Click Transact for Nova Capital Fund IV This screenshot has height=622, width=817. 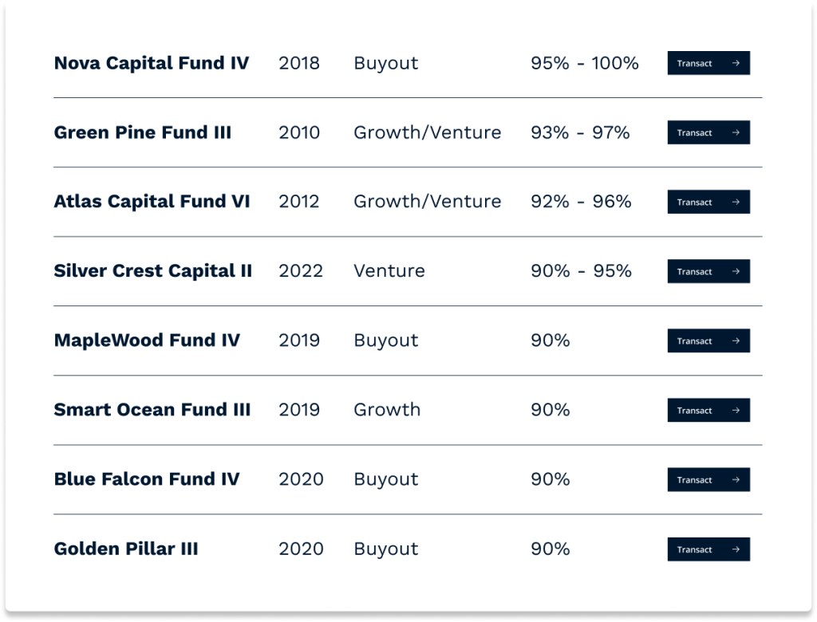tap(708, 63)
